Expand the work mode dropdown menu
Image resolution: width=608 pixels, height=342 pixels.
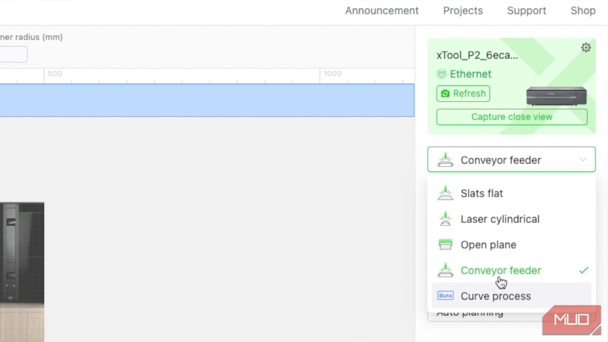[x=512, y=160]
